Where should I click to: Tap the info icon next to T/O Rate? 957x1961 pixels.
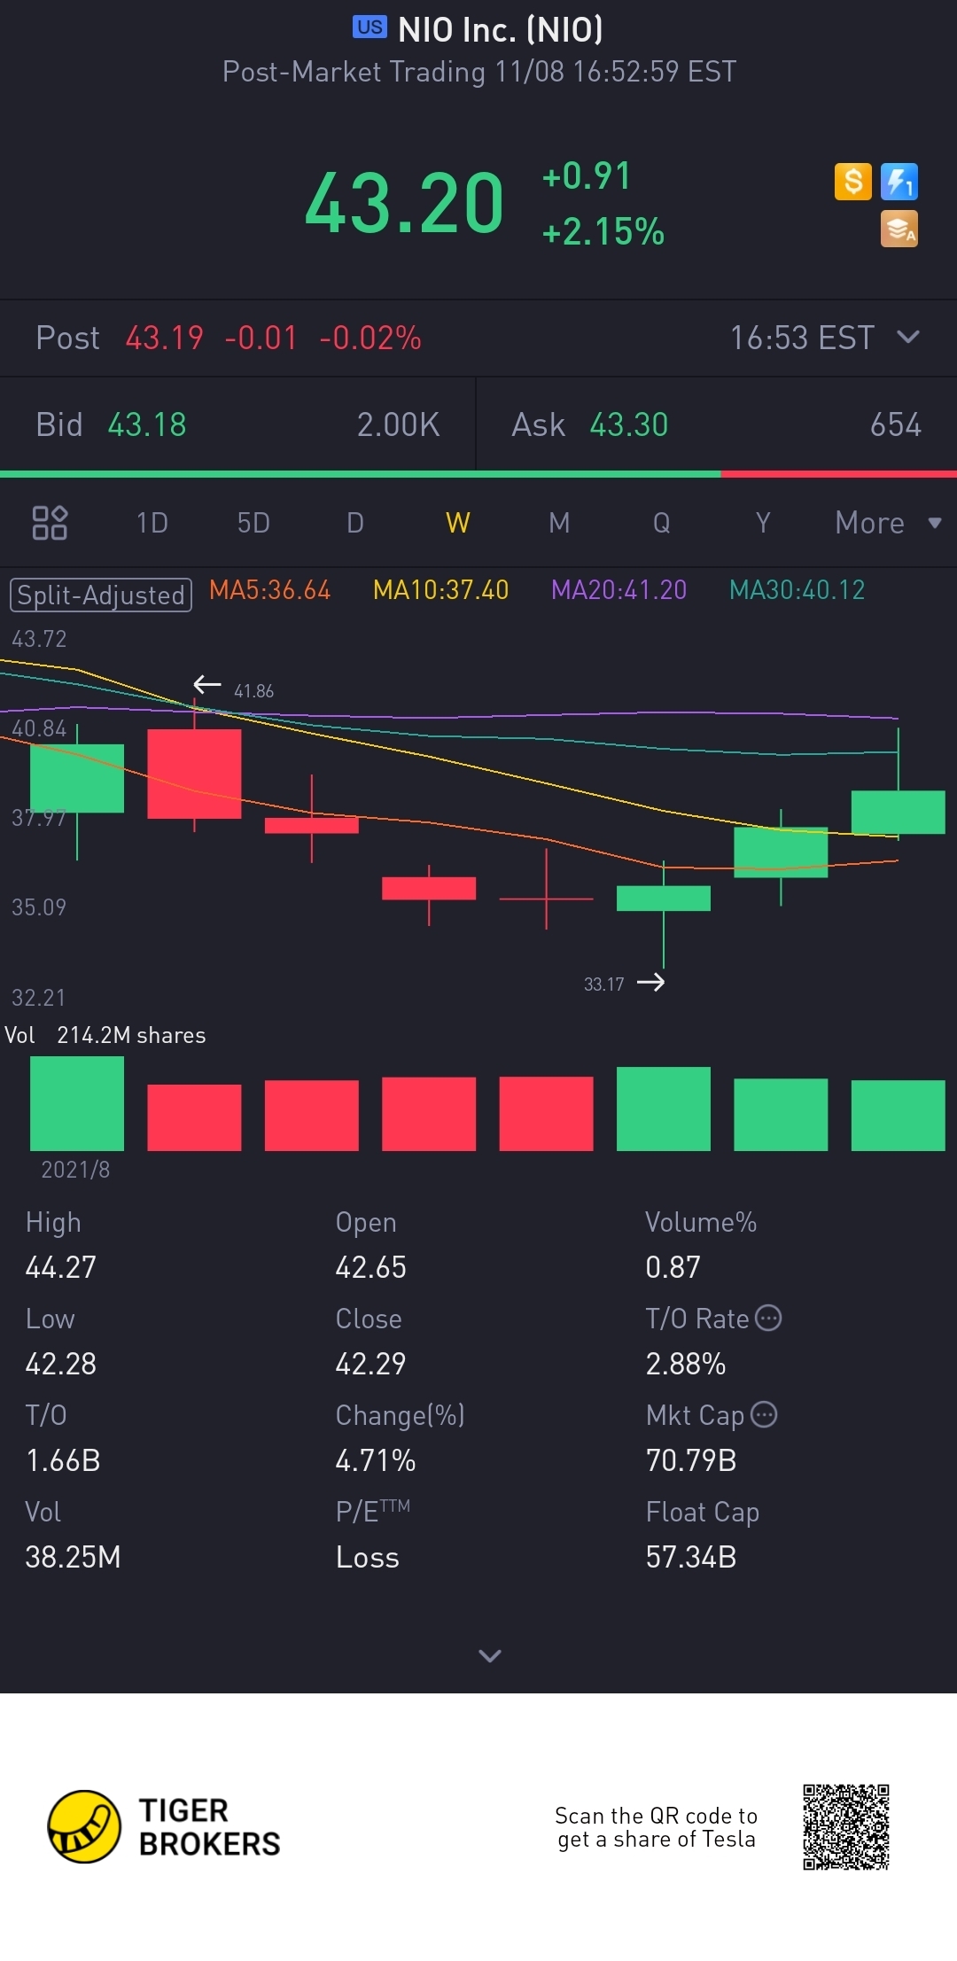click(x=768, y=1318)
